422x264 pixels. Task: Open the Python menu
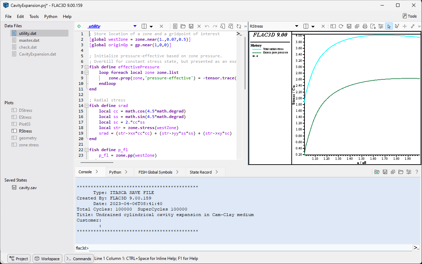[x=51, y=16]
